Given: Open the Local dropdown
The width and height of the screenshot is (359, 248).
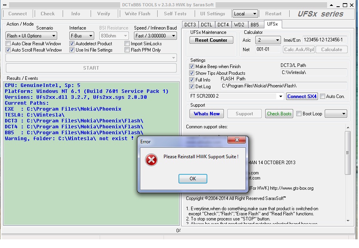Looking at the screenshot, I should 245,14.
